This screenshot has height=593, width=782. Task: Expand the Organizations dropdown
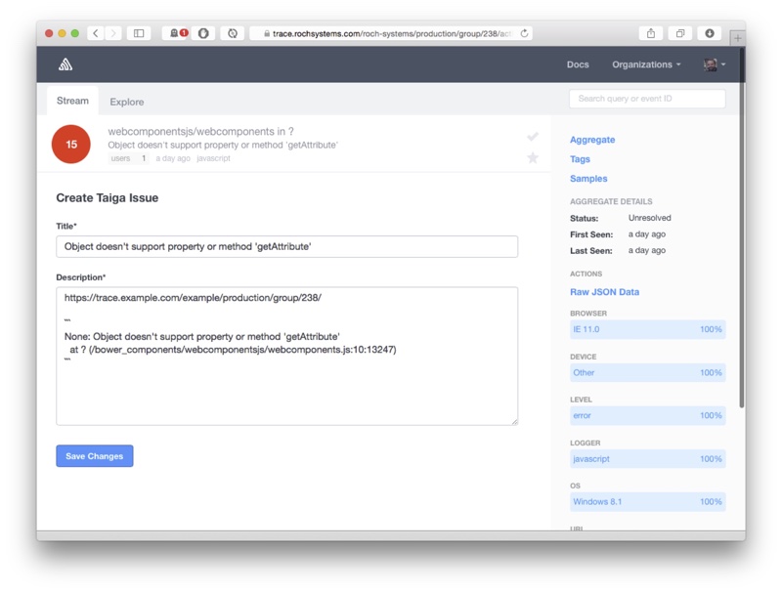point(646,64)
